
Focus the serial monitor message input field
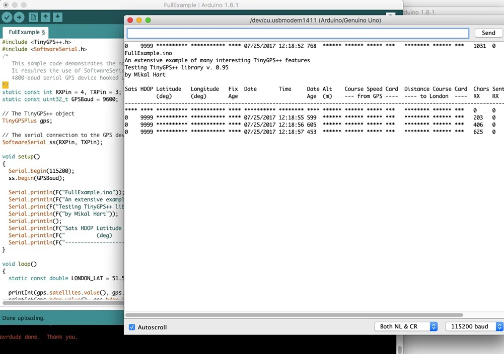298,33
